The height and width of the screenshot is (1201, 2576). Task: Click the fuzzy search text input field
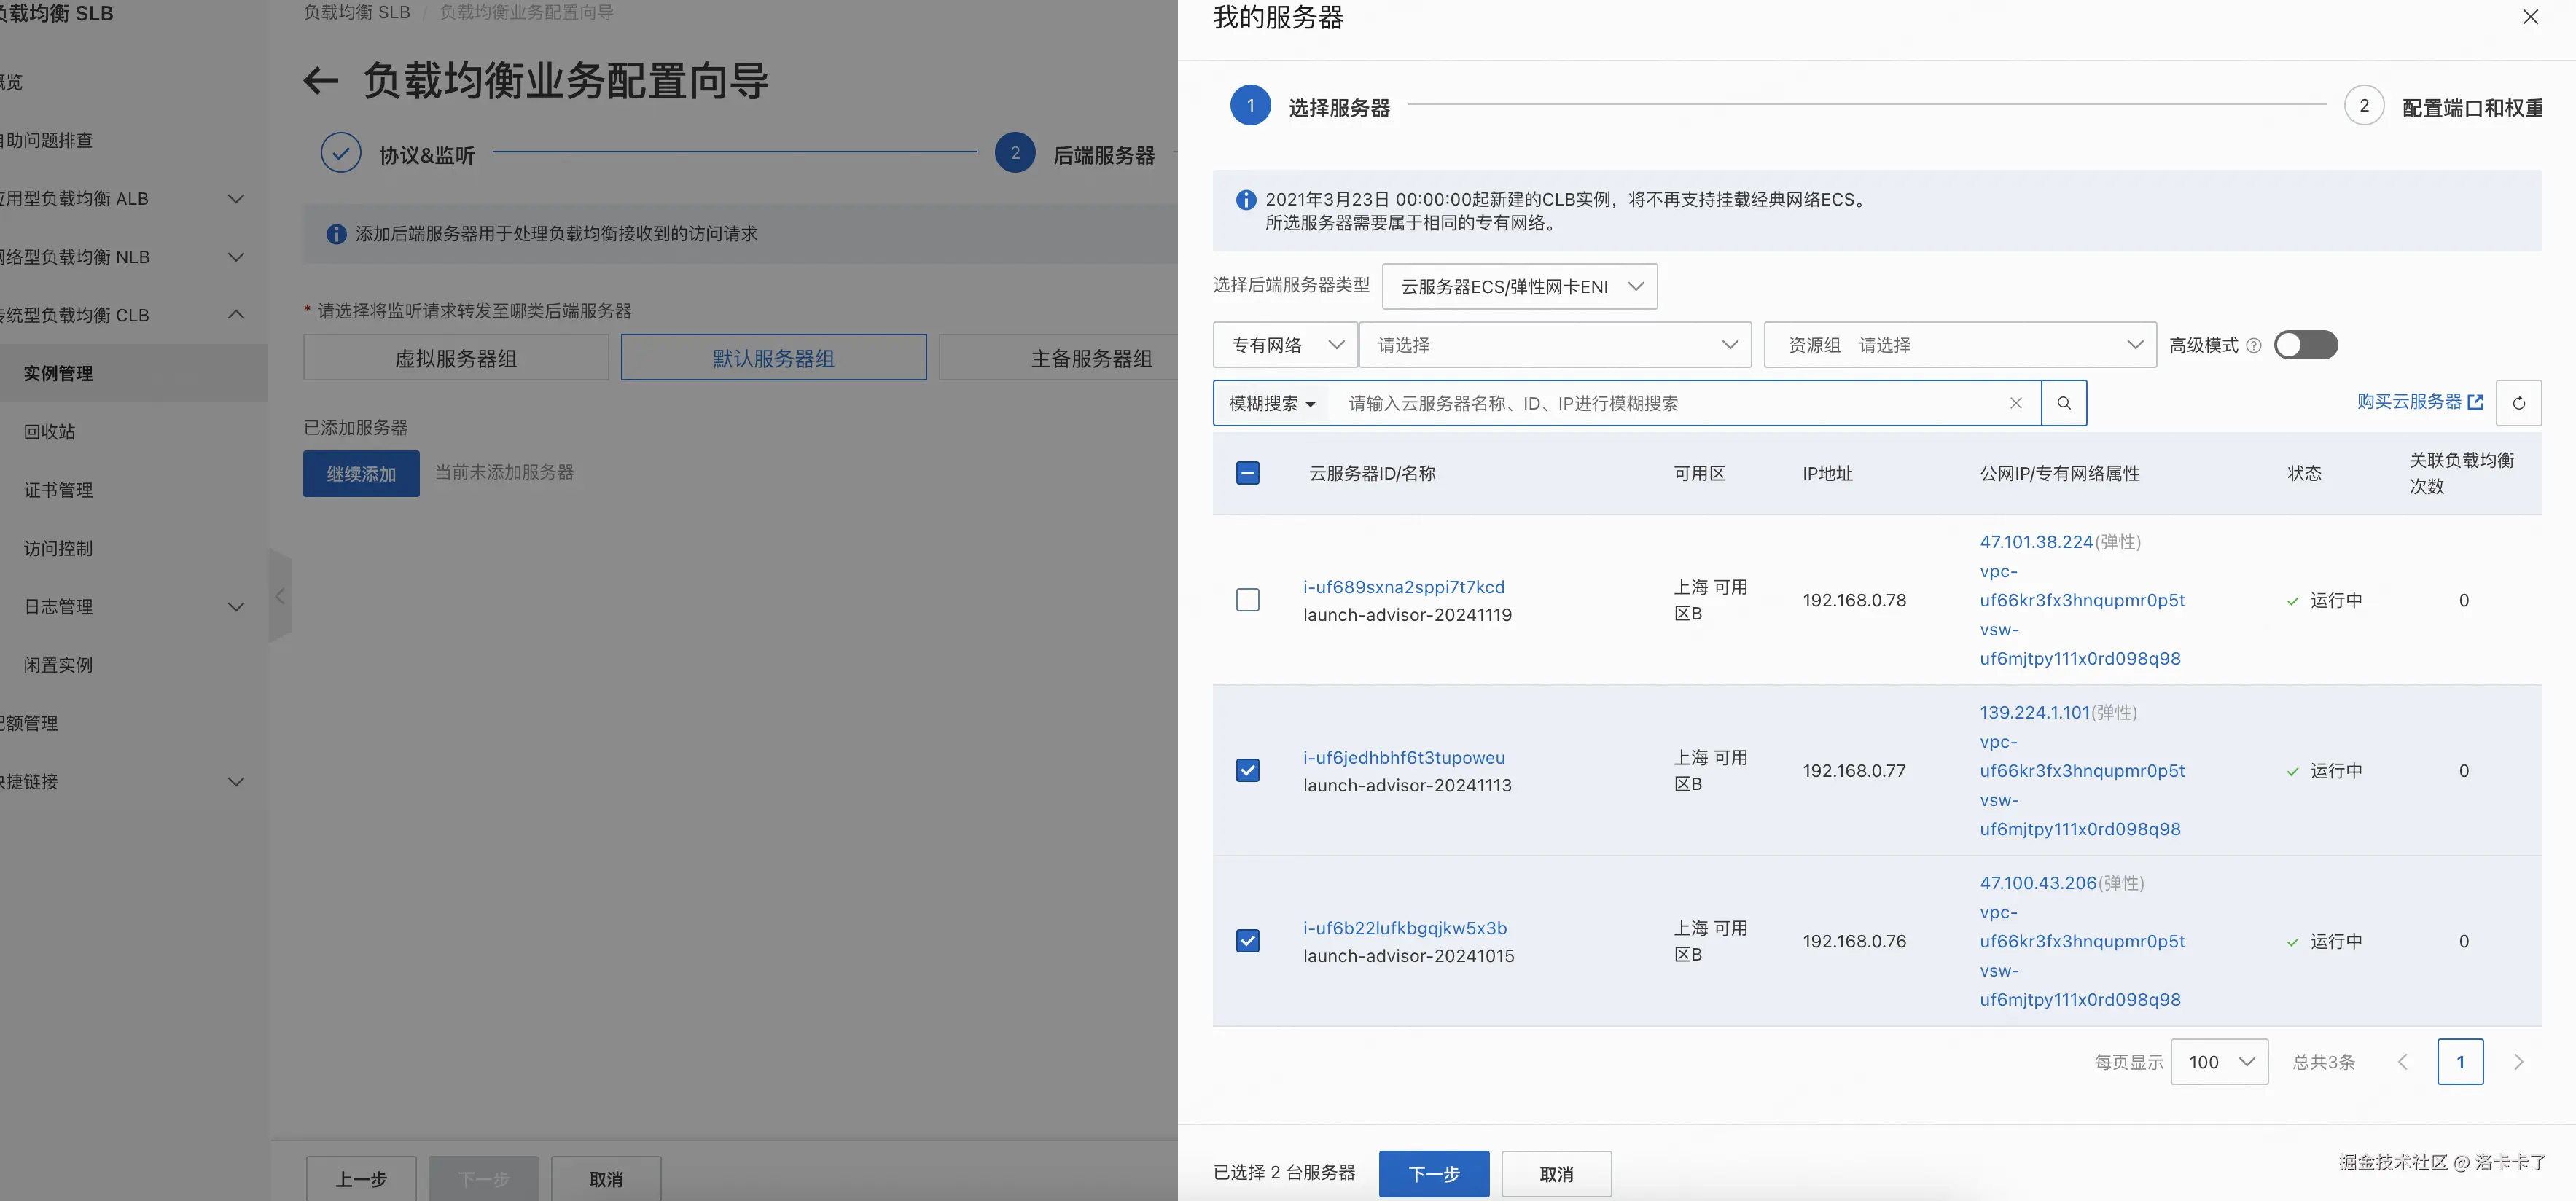(1660, 403)
